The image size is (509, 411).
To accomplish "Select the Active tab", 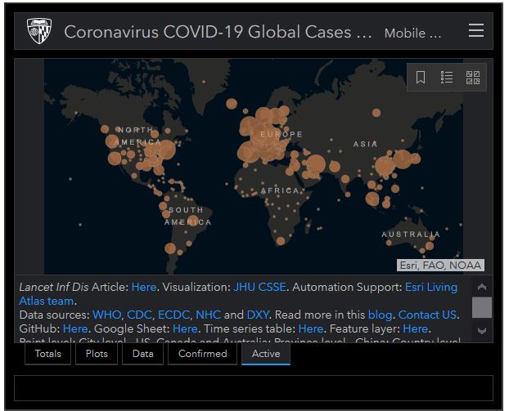I will (266, 354).
